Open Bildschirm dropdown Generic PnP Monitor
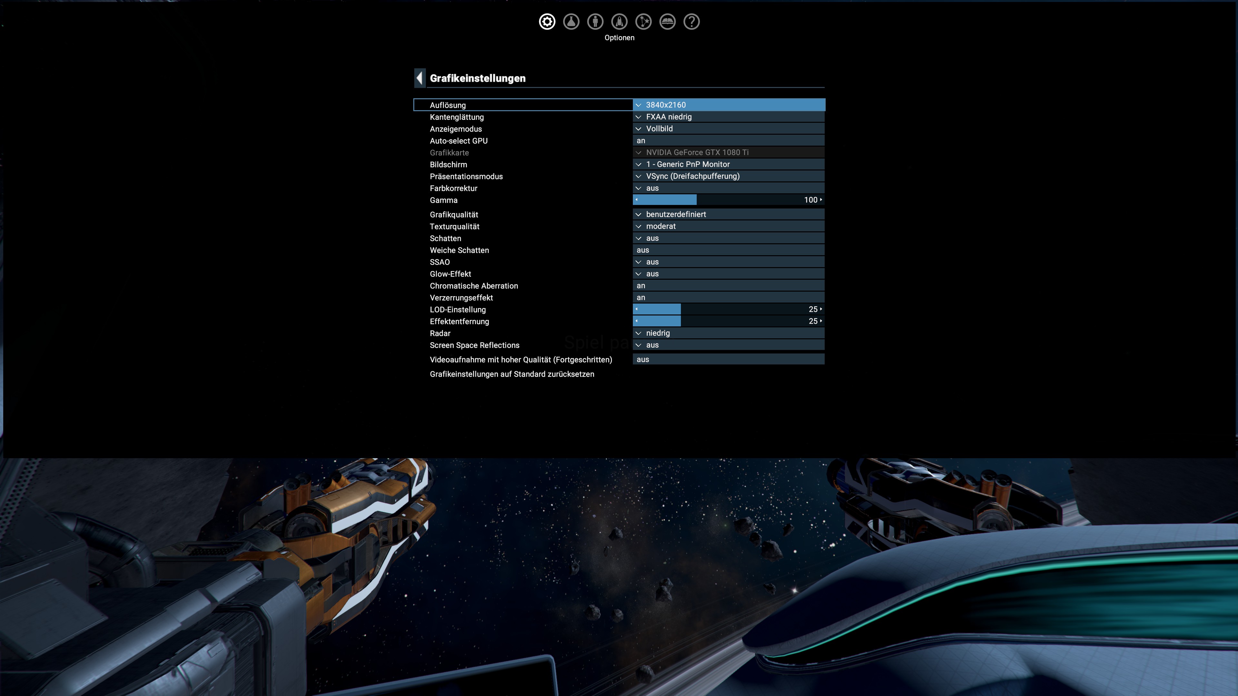This screenshot has height=696, width=1238. (x=729, y=164)
